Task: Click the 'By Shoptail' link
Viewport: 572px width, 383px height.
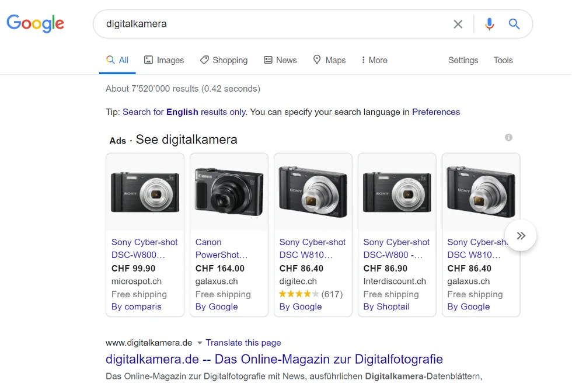Action: (x=386, y=307)
